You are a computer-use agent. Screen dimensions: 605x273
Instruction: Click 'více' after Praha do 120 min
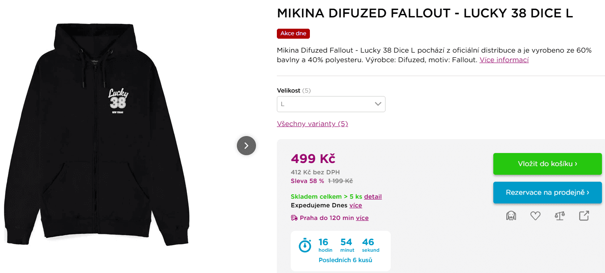[362, 218]
